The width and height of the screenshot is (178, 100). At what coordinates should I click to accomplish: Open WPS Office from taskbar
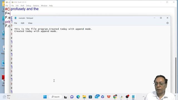[109, 97]
